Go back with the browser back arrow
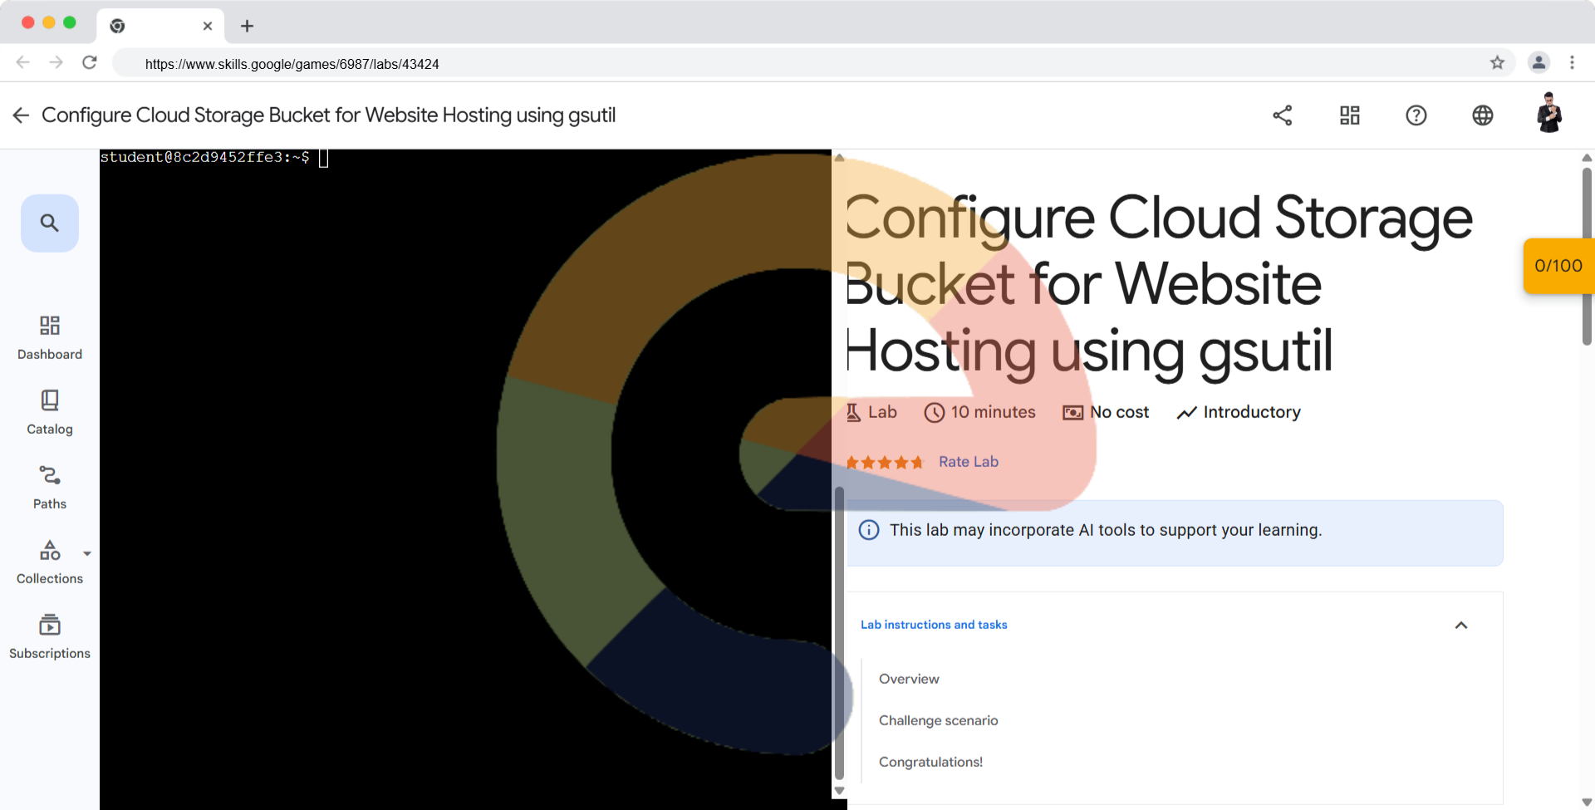 pos(23,63)
